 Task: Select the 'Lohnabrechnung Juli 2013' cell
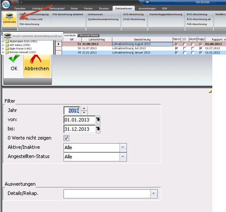coord(142,49)
